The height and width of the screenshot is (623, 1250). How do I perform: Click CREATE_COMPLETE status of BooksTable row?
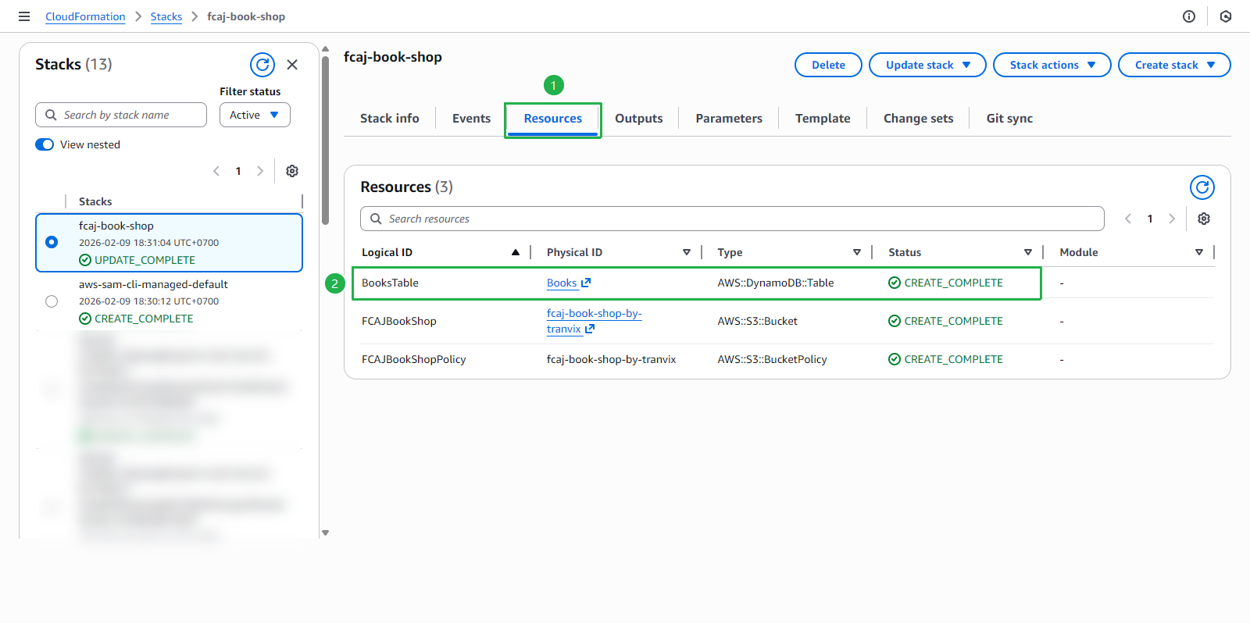[945, 283]
